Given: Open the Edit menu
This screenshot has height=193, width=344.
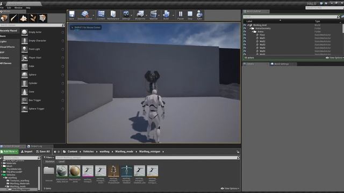Looking at the screenshot, I should pos(9,8).
